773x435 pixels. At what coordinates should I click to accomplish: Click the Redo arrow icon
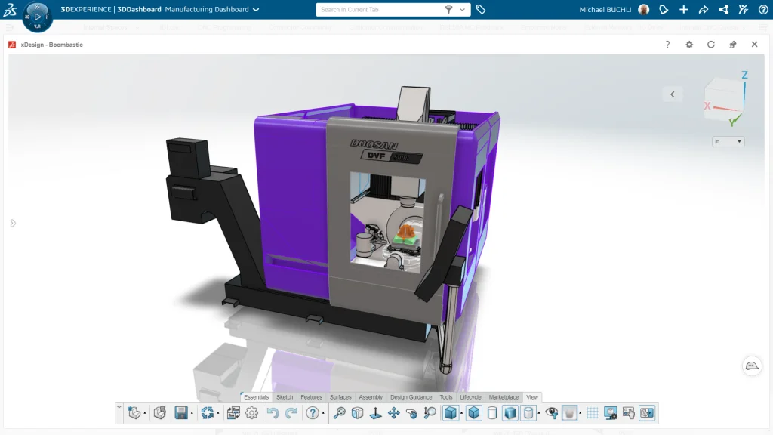(x=291, y=413)
